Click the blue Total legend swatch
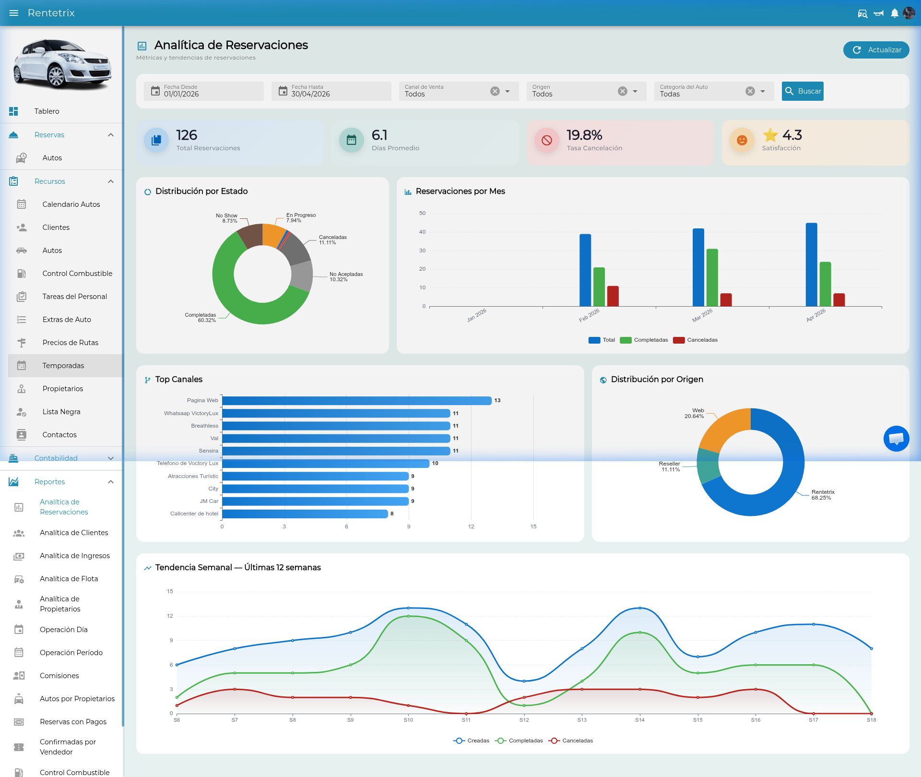The height and width of the screenshot is (777, 921). coord(594,340)
